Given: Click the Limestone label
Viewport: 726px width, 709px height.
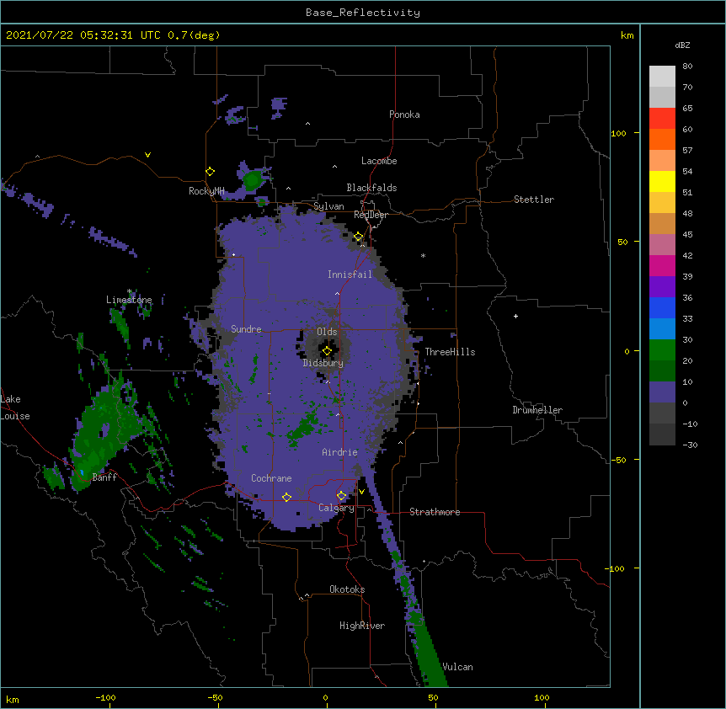Looking at the screenshot, I should 129,300.
